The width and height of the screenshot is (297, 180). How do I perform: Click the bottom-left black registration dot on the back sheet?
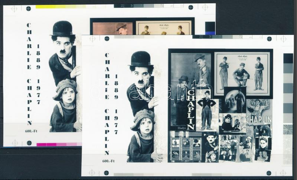click(29, 143)
